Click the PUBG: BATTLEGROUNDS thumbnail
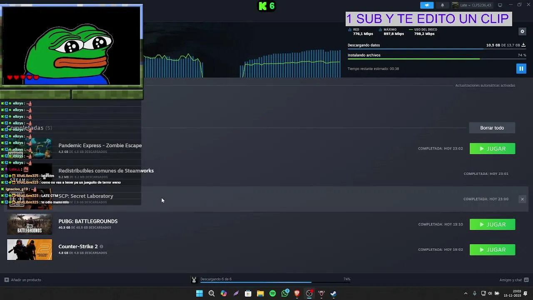Screen dimensions: 533x300 coord(30,224)
